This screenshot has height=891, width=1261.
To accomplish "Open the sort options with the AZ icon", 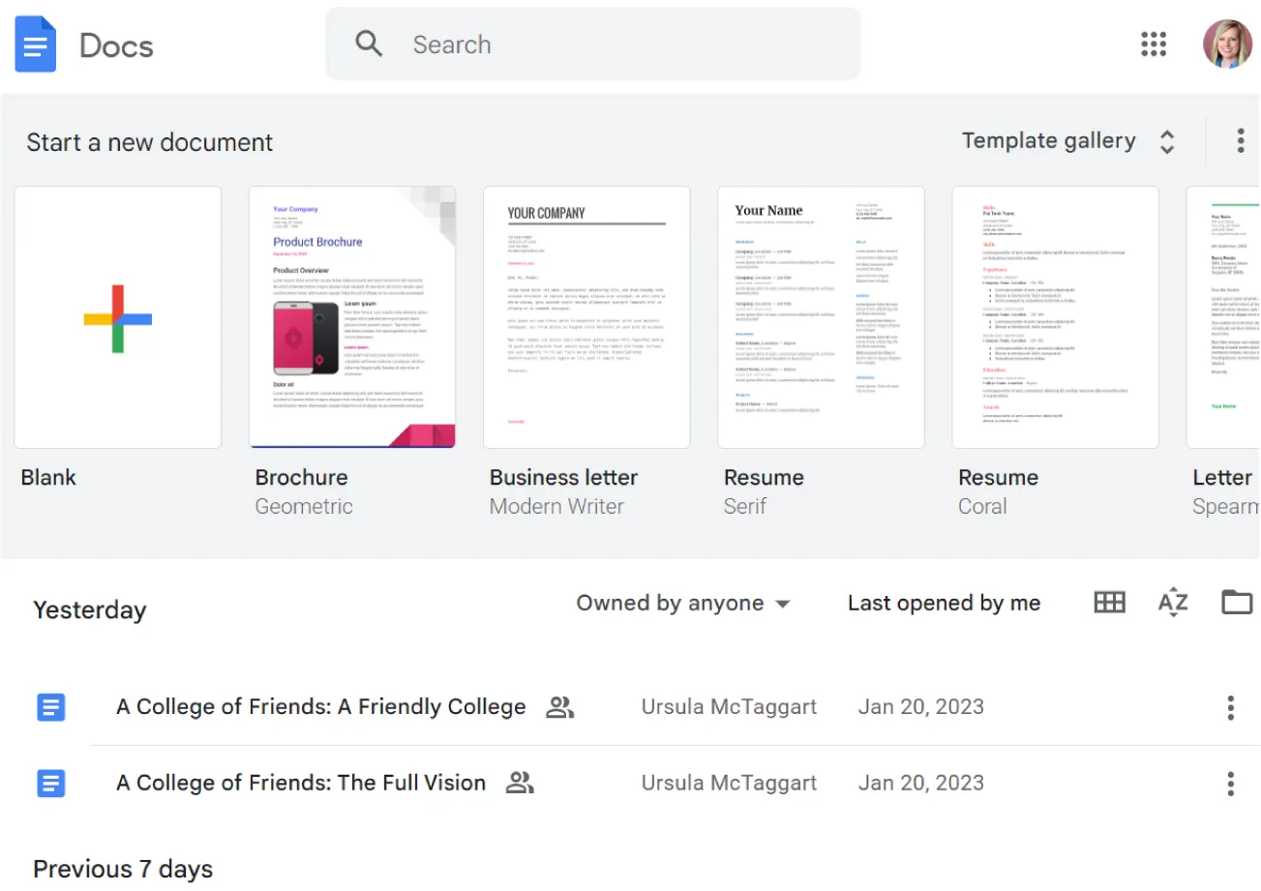I will [1172, 602].
